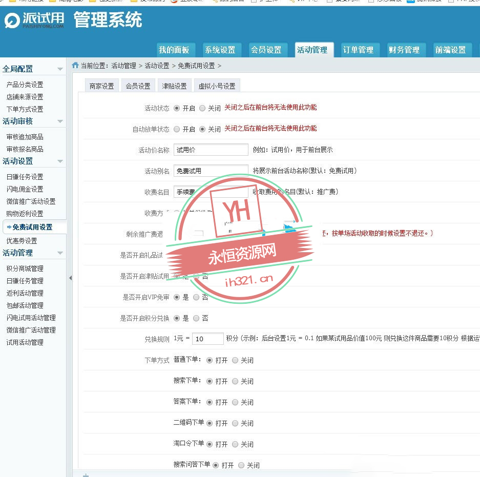Turn 搜索问答下单 to 关闭
Viewport: 480px width, 477px height.
(x=241, y=465)
